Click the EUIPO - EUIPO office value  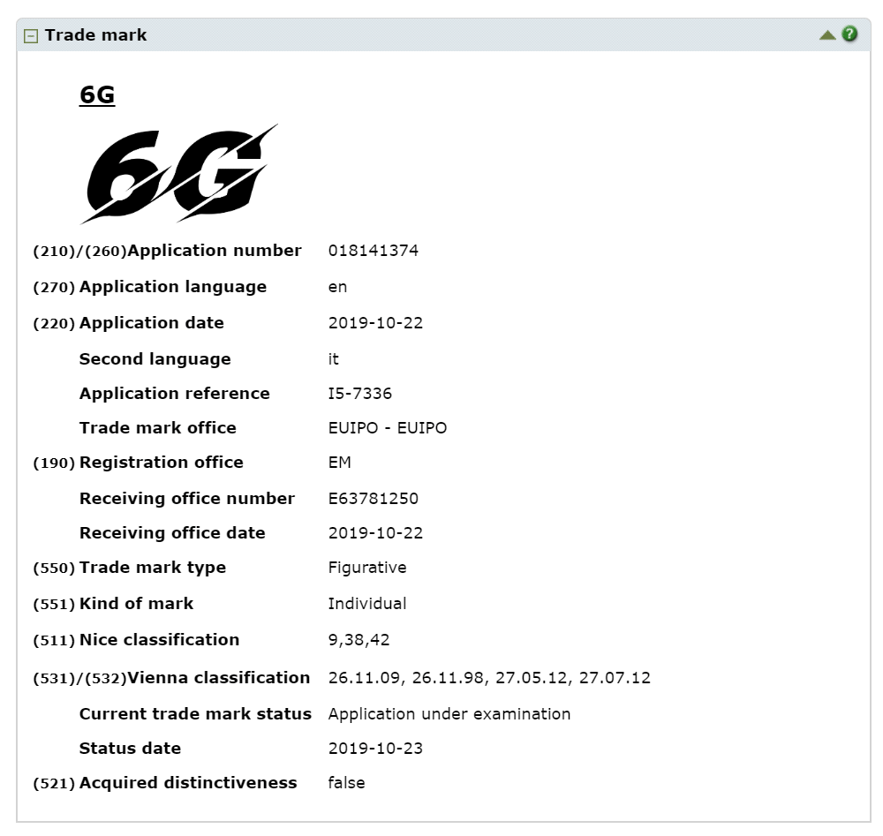click(388, 428)
